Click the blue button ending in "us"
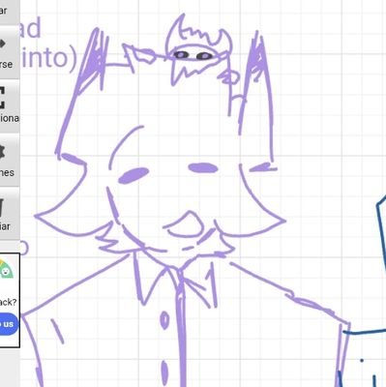 (x=8, y=324)
